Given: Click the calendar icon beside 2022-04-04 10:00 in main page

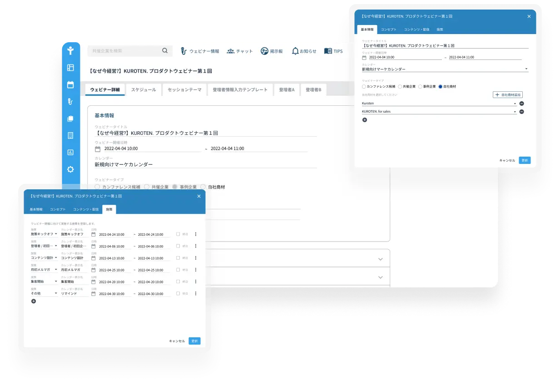Looking at the screenshot, I should pos(97,149).
